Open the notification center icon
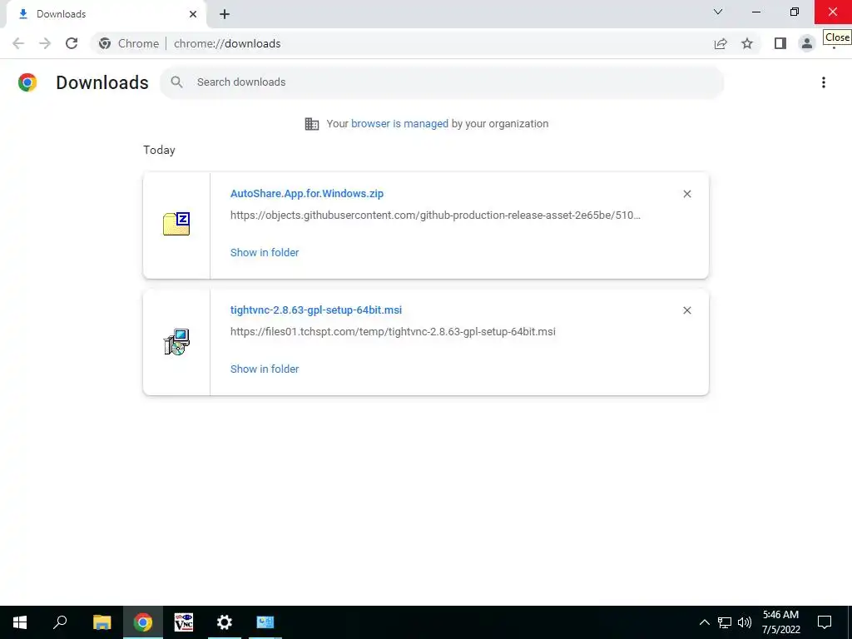The width and height of the screenshot is (852, 639). [x=825, y=622]
